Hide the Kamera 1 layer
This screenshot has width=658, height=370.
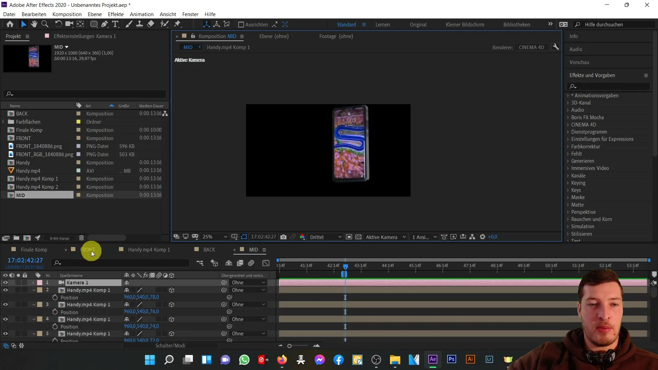(5, 283)
